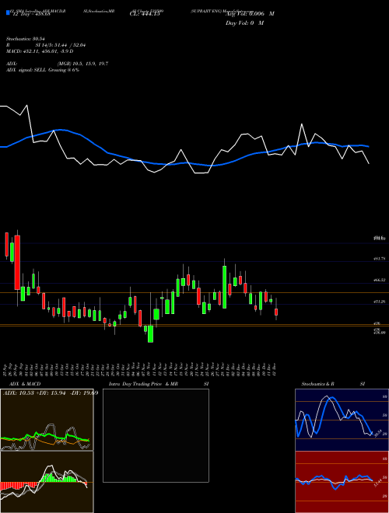Click the white line's peak on the right

click(x=302, y=124)
